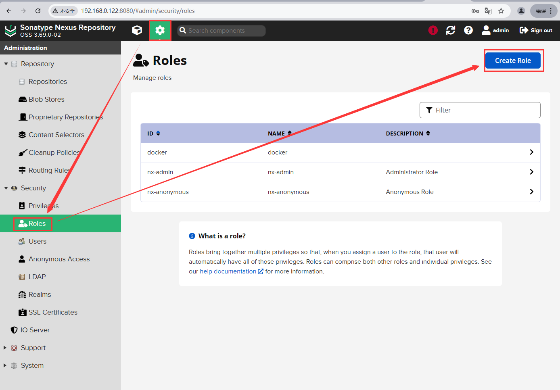Screen dimensions: 560x390
Task: Click the not-secure warning icon
Action: 55,11
